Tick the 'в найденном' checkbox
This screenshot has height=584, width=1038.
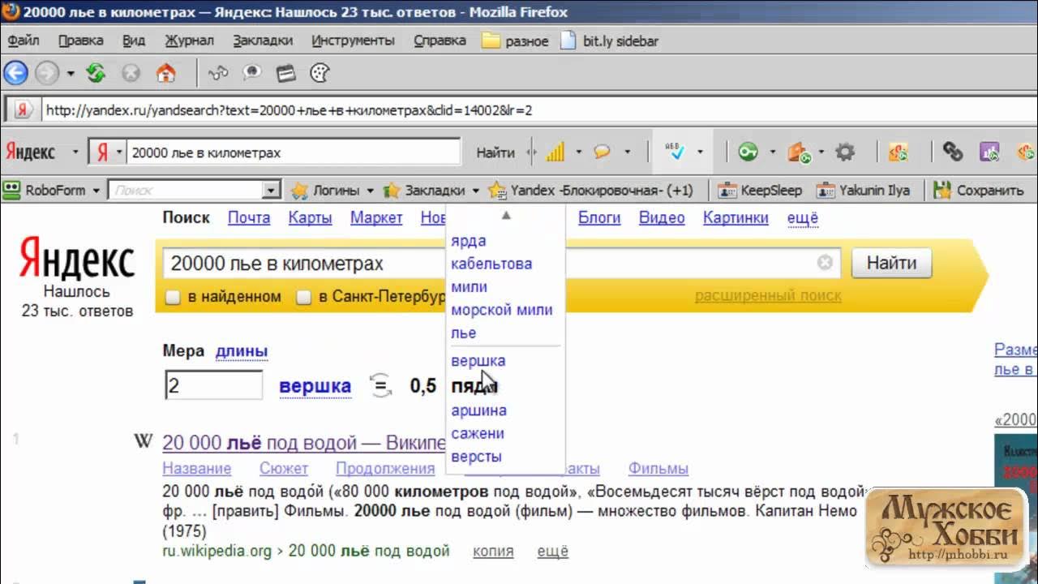[173, 297]
